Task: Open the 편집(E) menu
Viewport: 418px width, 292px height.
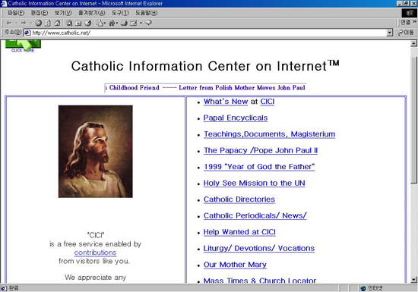Action: coord(40,13)
